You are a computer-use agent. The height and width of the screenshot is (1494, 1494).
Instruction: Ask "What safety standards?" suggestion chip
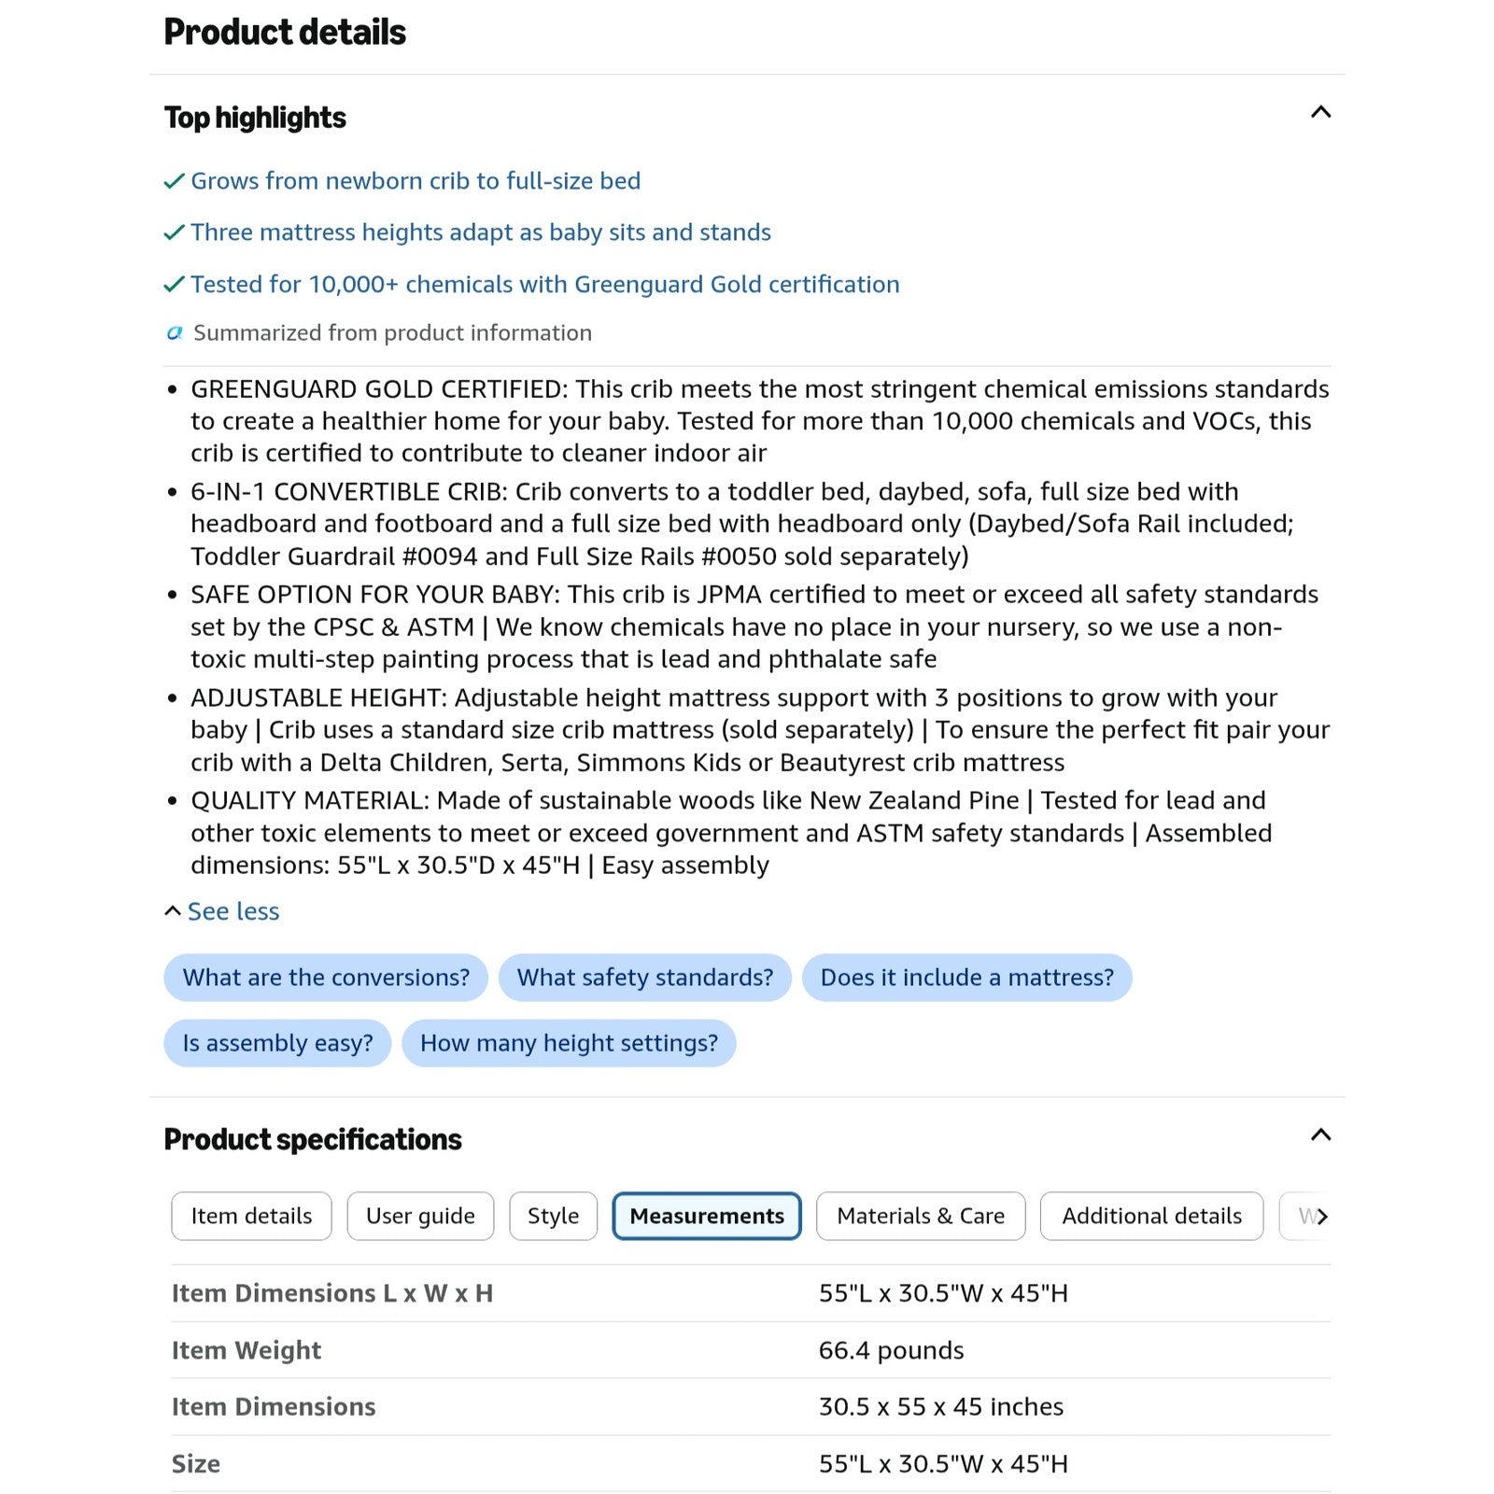(x=645, y=978)
